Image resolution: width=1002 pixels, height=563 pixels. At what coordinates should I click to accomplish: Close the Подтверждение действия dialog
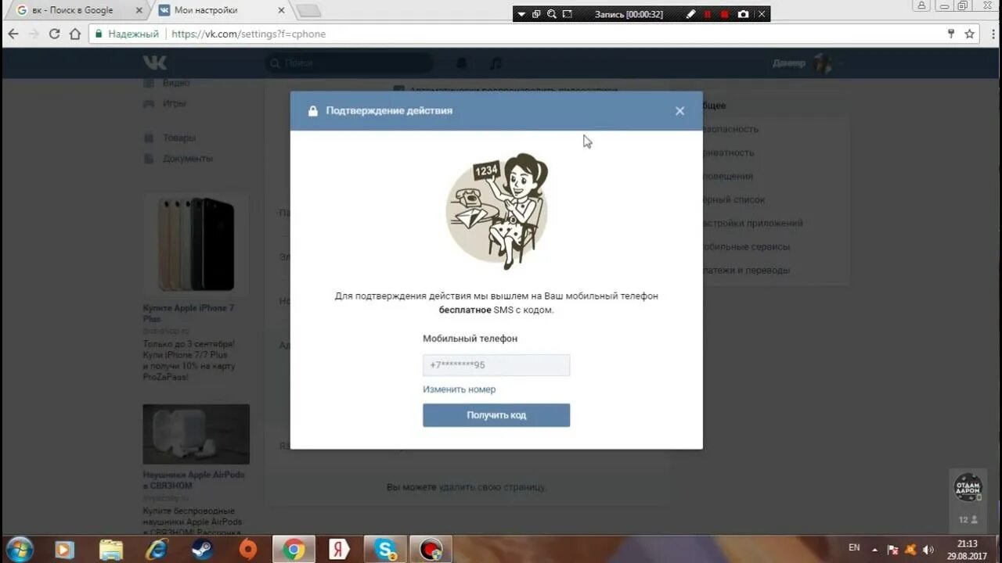point(679,111)
